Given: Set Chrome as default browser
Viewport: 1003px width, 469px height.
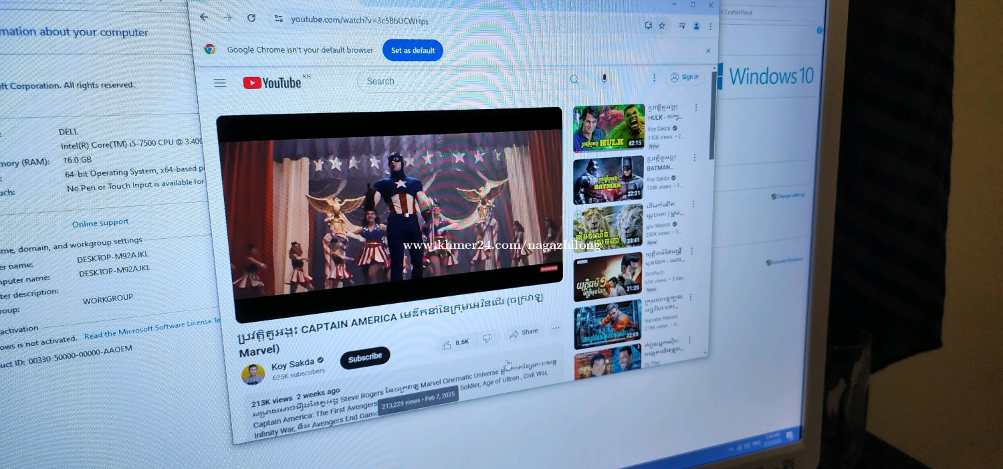Looking at the screenshot, I should coord(413,50).
